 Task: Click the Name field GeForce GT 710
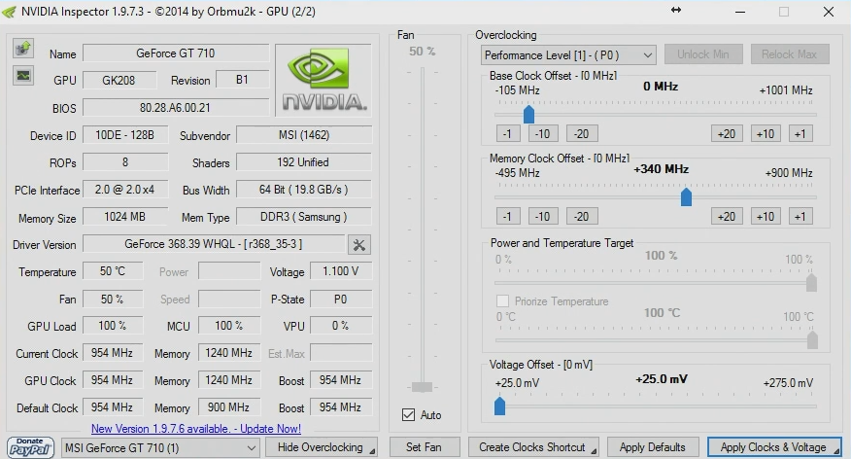click(176, 53)
